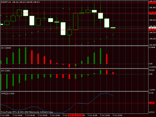Click the 143.900 price scale value
This screenshot has height=117, width=156.
click(x=153, y=45)
